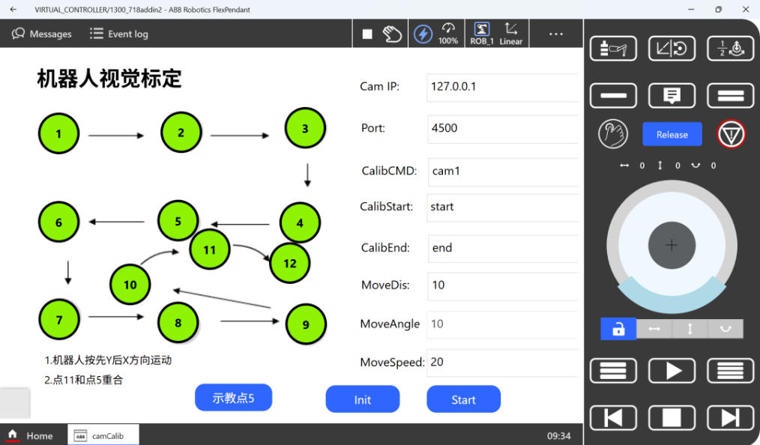Image resolution: width=760 pixels, height=445 pixels.
Task: Open the three-dots quick settings menu
Action: pos(555,34)
